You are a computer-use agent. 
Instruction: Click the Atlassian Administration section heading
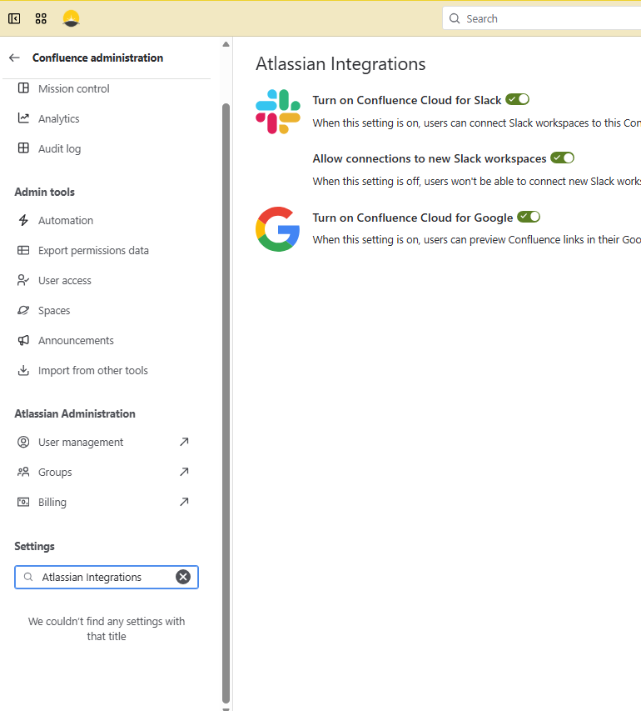[75, 413]
